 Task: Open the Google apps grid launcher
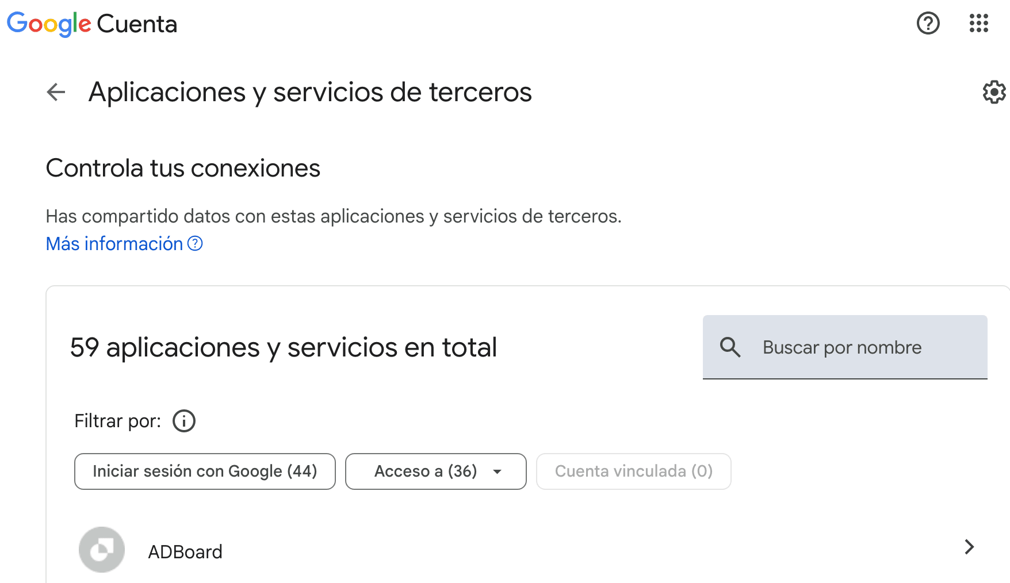click(x=978, y=24)
